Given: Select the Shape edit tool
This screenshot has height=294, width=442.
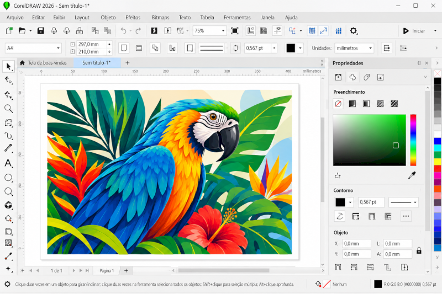Looking at the screenshot, I should (8, 81).
